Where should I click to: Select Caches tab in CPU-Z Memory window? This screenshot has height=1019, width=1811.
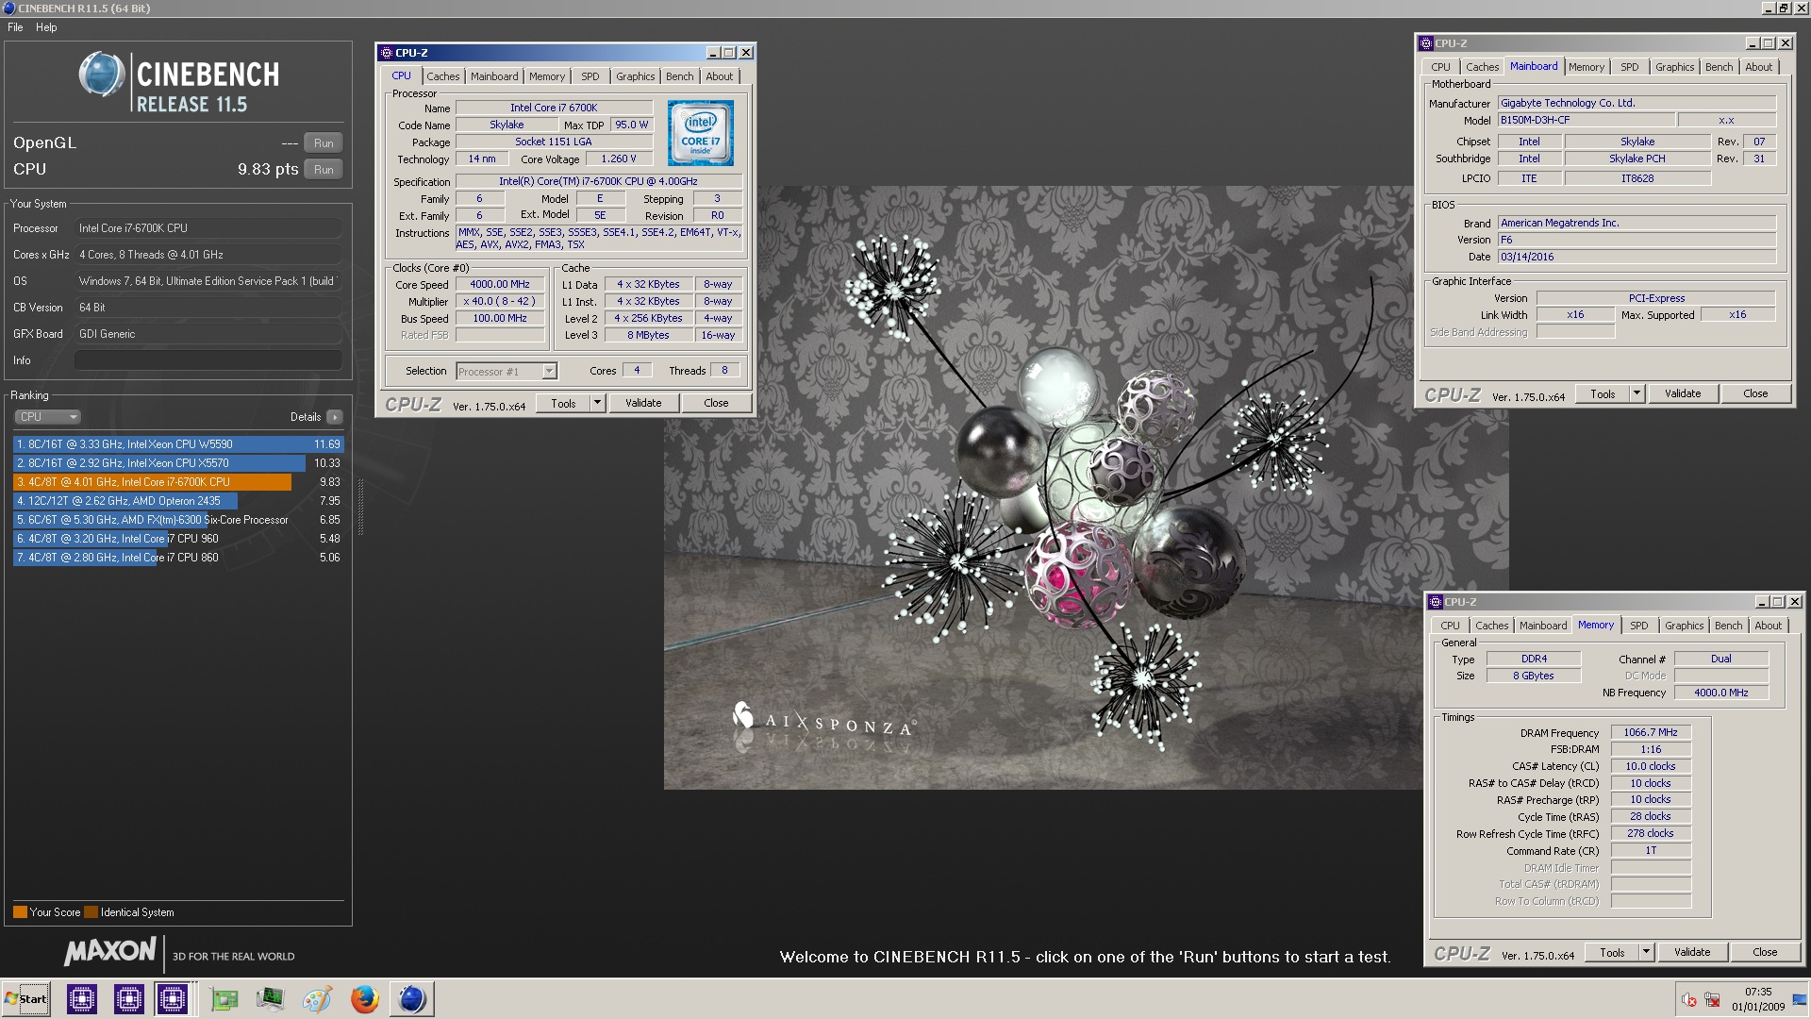pyautogui.click(x=1492, y=626)
